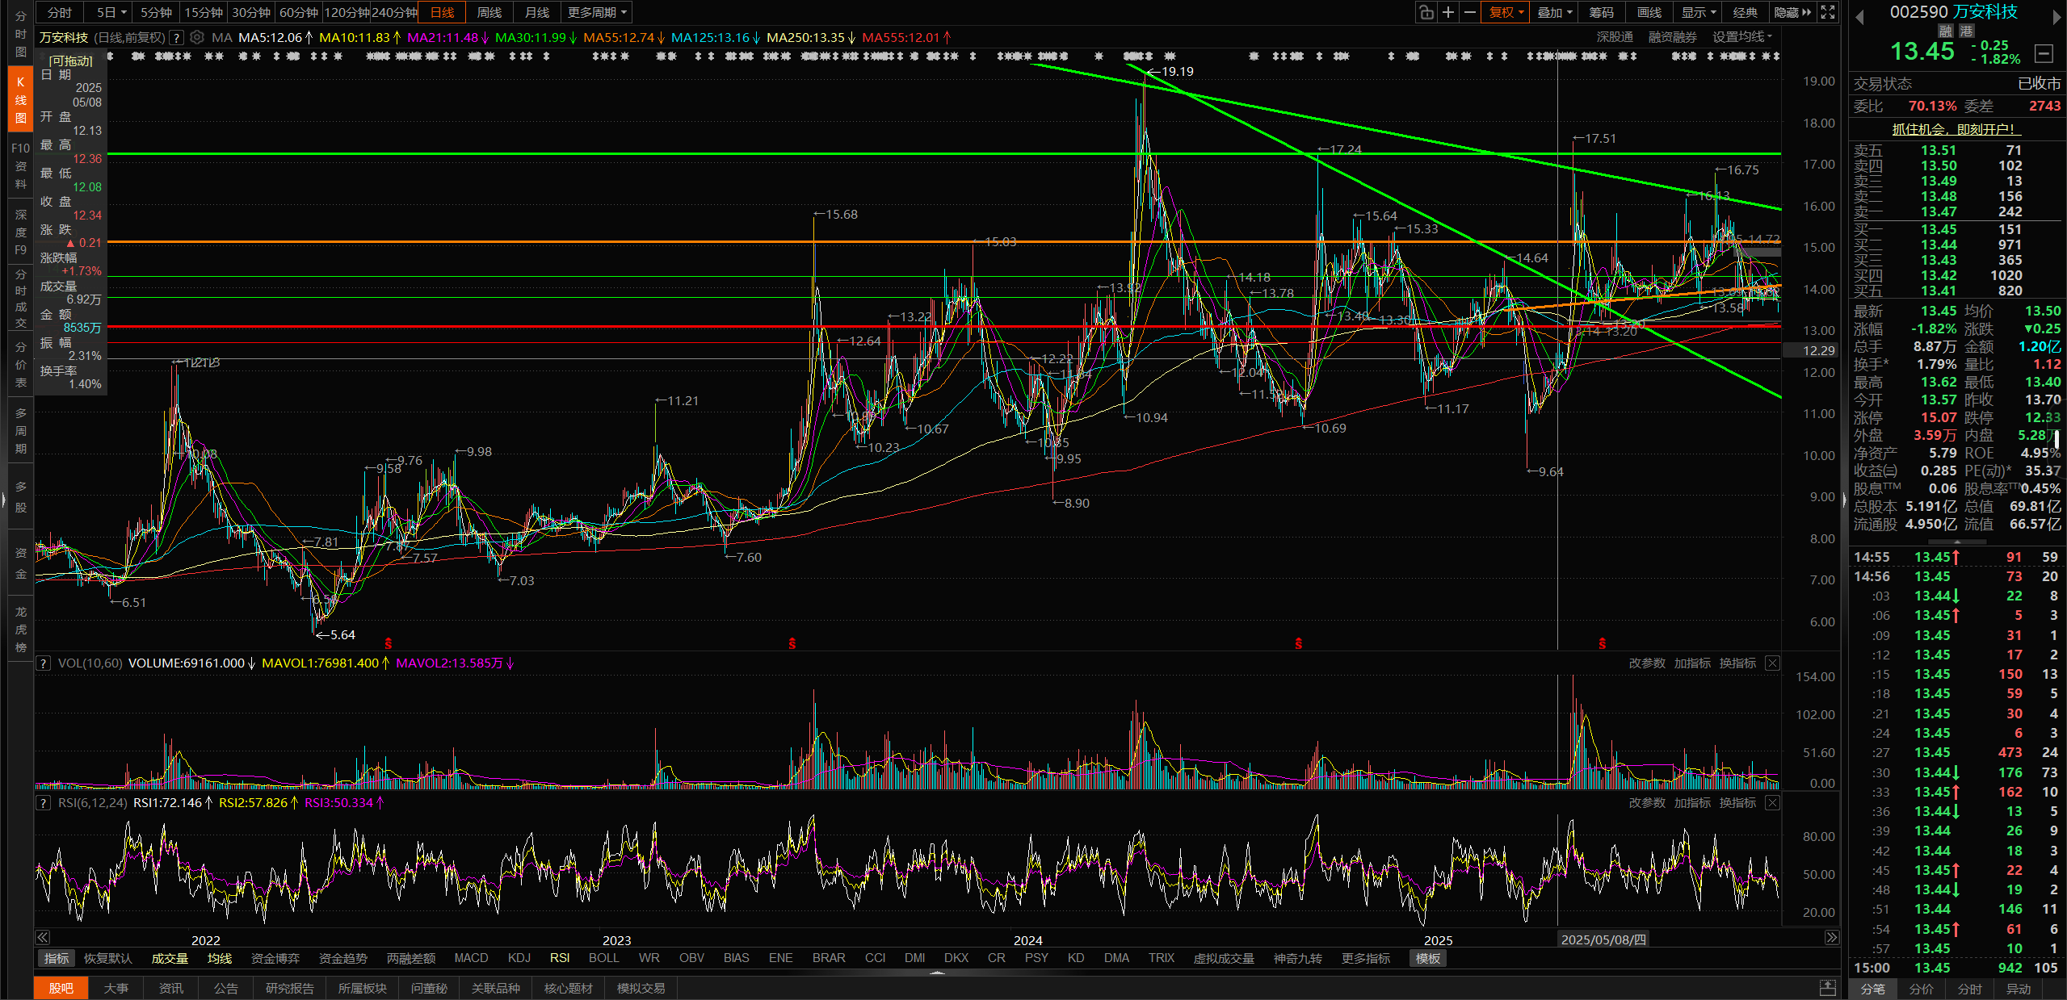Toggle 隐藏 side panel button

(1792, 12)
